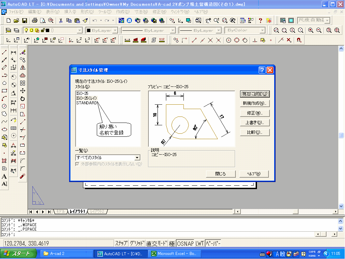Click the Save diskette icon

point(24,21)
